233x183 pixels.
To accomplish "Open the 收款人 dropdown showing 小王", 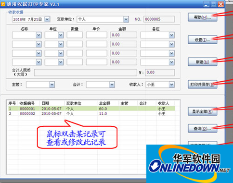I will tap(171, 85).
